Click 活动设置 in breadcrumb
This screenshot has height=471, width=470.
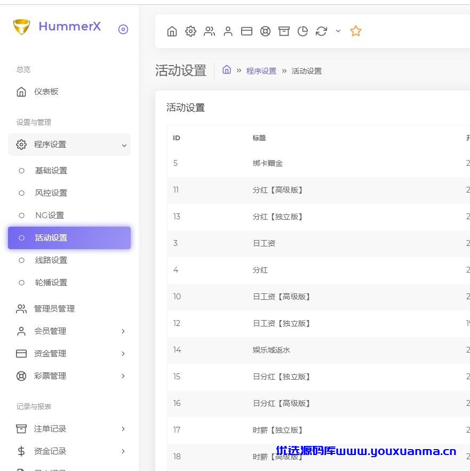point(307,71)
